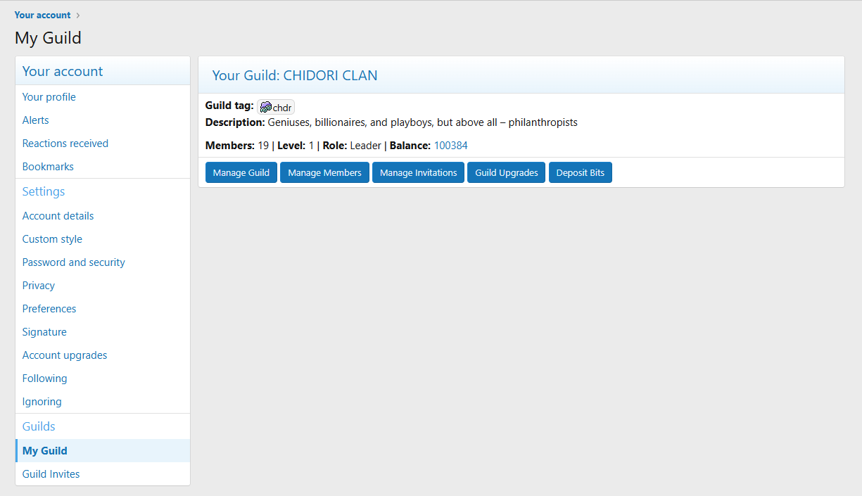
Task: Open Account details settings
Action: (103, 216)
